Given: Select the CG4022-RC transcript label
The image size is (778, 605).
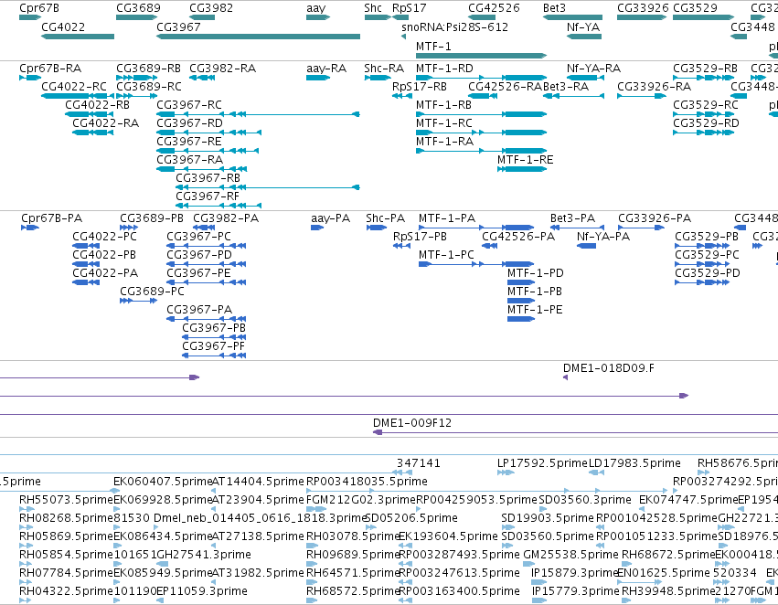Looking at the screenshot, I should [74, 86].
